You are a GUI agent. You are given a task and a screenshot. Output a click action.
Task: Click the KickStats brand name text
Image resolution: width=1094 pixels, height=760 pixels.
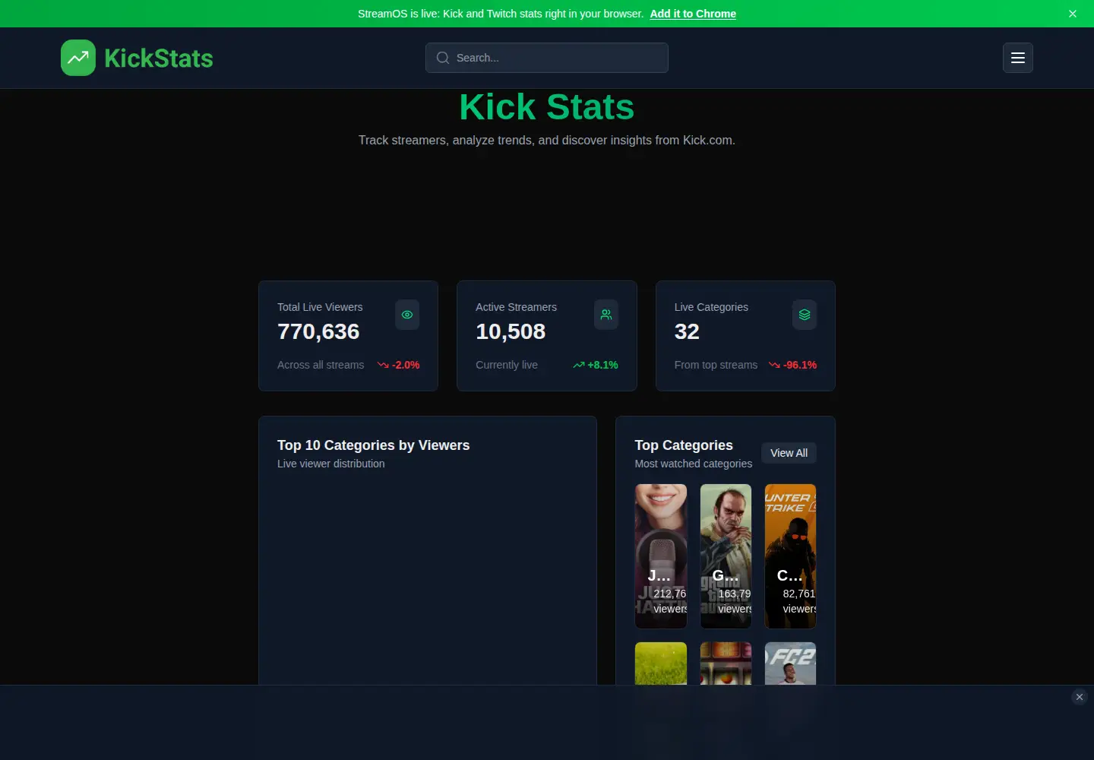(159, 58)
